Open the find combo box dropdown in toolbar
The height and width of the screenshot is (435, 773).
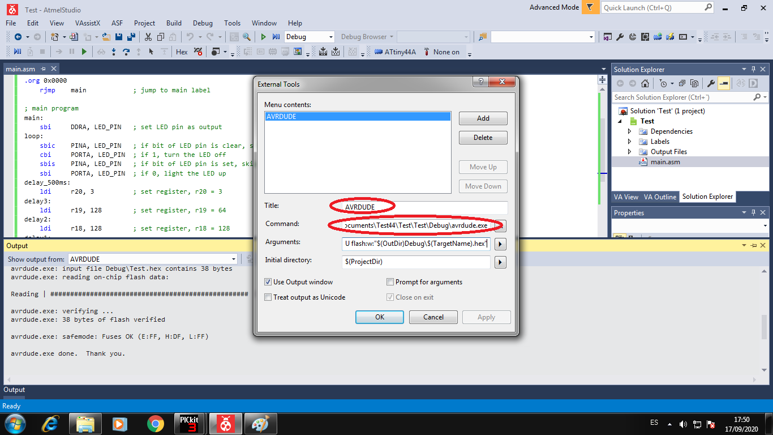click(591, 37)
